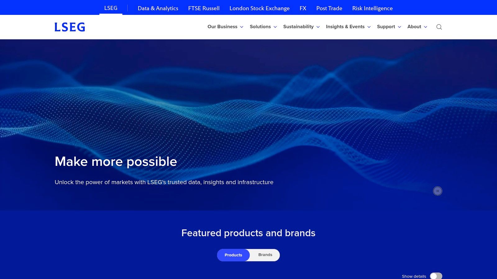Click the LSEG logo
This screenshot has height=279, width=497.
[70, 27]
